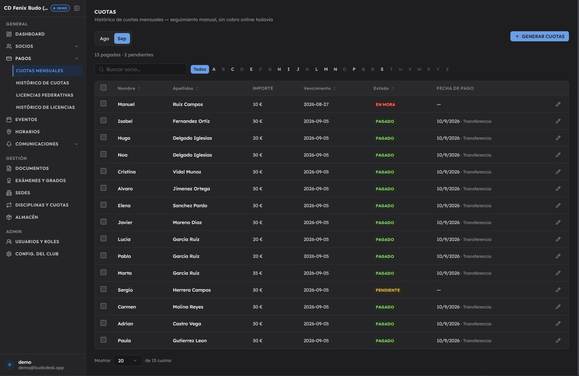Open the Mostrar rows-per-page dropdown
579x376 pixels.
tap(128, 361)
